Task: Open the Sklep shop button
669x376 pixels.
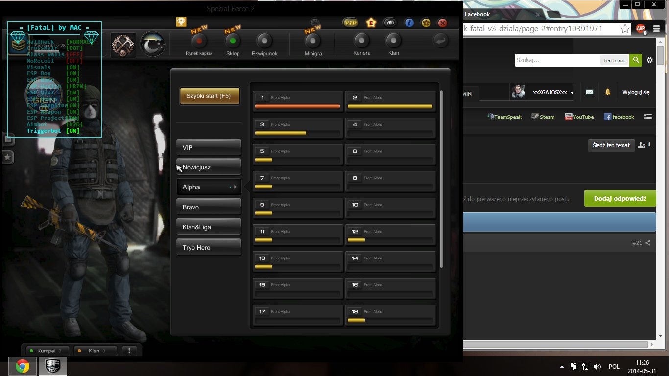Action: 233,44
